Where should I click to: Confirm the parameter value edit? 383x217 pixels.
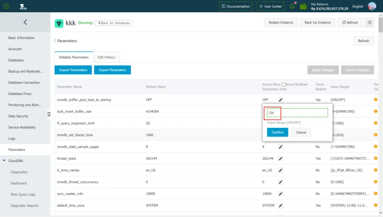278,132
